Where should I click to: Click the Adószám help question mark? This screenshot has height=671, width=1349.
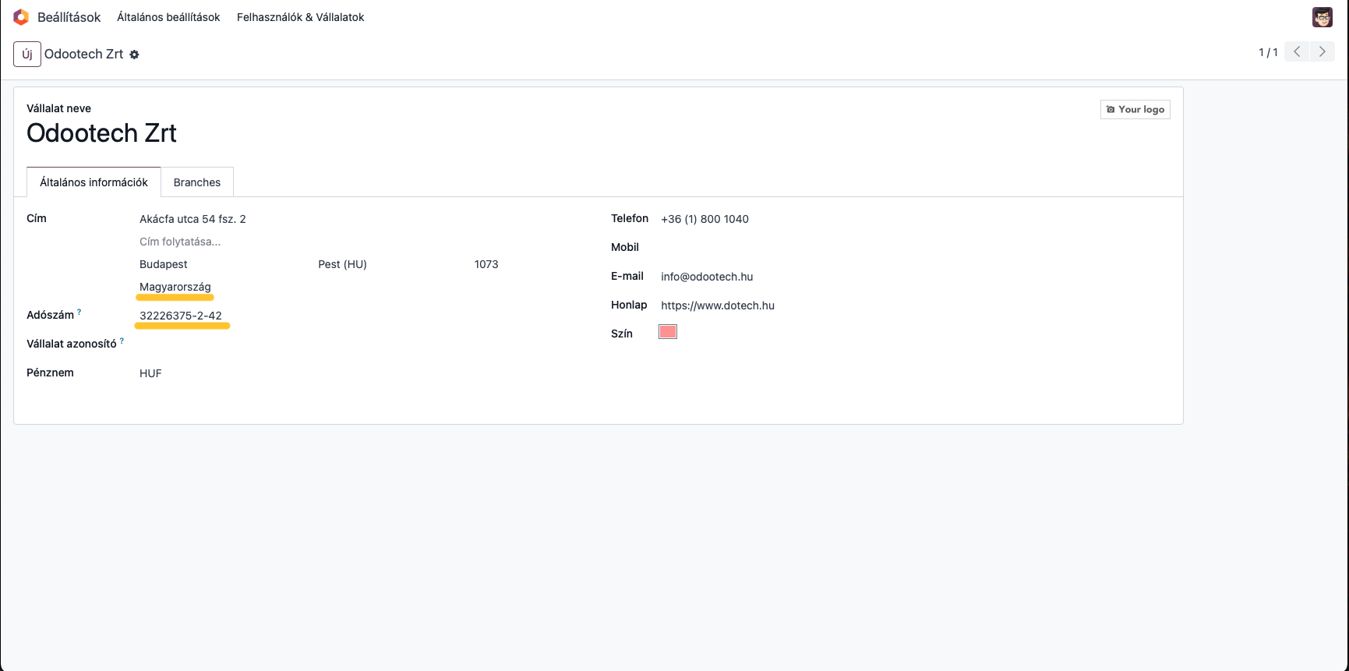pyautogui.click(x=79, y=313)
